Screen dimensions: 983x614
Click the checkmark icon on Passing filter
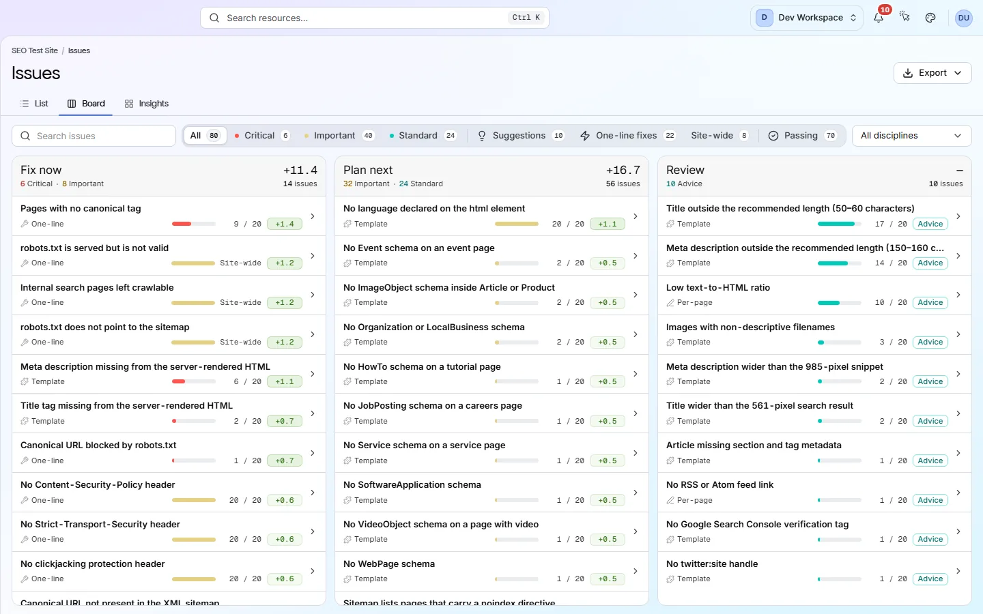(773, 136)
